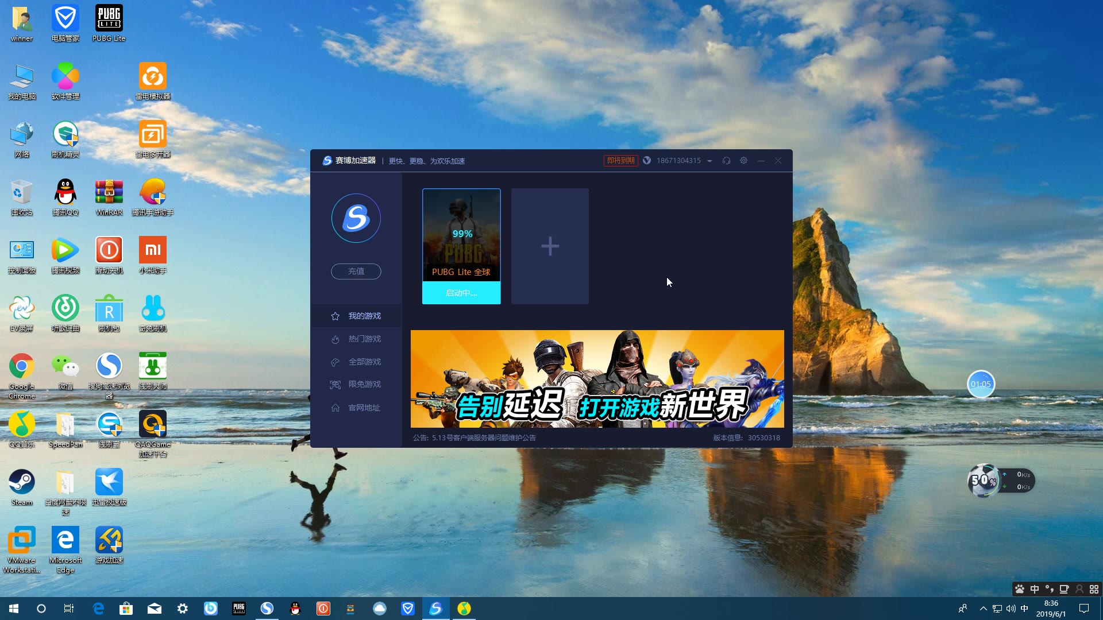Open PUBG Lite desktop shortcut
This screenshot has width=1103, height=620.
coord(109,24)
